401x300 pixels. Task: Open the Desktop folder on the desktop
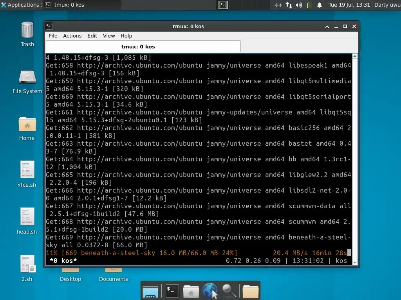point(70,274)
